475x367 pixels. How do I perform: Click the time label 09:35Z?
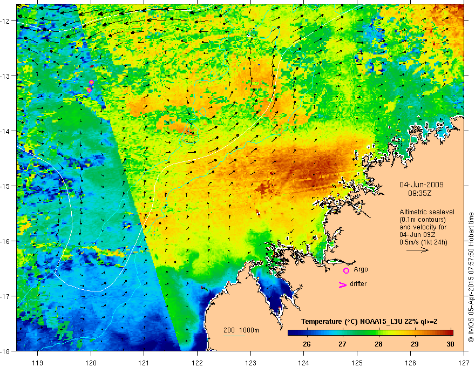[x=419, y=193]
